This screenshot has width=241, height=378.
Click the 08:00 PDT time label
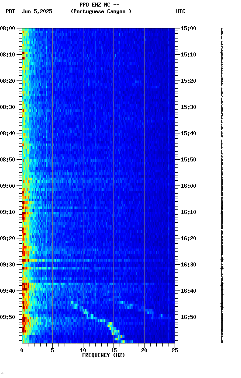coord(7,28)
